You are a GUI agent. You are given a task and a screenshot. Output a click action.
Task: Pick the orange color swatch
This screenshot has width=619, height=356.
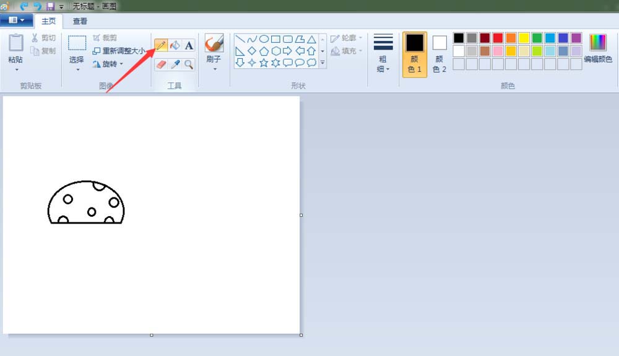511,38
